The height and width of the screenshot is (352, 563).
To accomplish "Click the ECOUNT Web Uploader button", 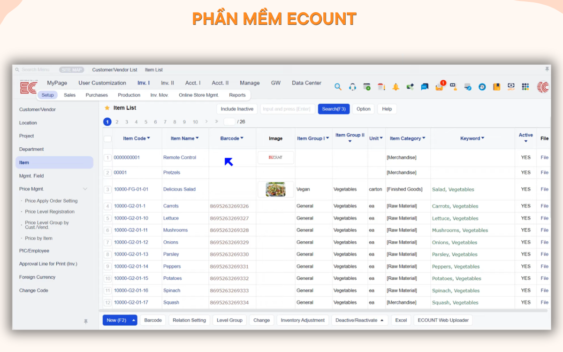I will [443, 320].
